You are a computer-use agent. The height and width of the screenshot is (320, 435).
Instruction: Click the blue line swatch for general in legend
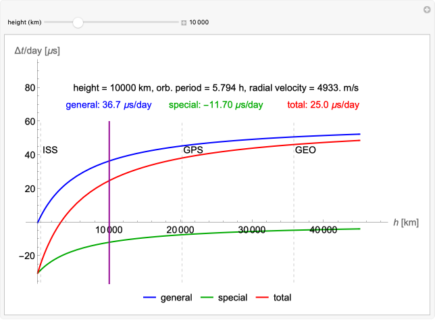(x=150, y=298)
